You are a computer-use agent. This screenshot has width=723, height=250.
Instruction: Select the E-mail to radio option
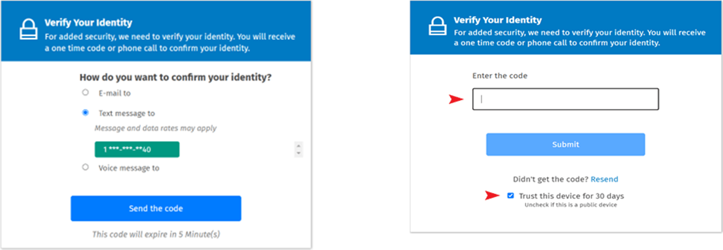[x=86, y=93]
